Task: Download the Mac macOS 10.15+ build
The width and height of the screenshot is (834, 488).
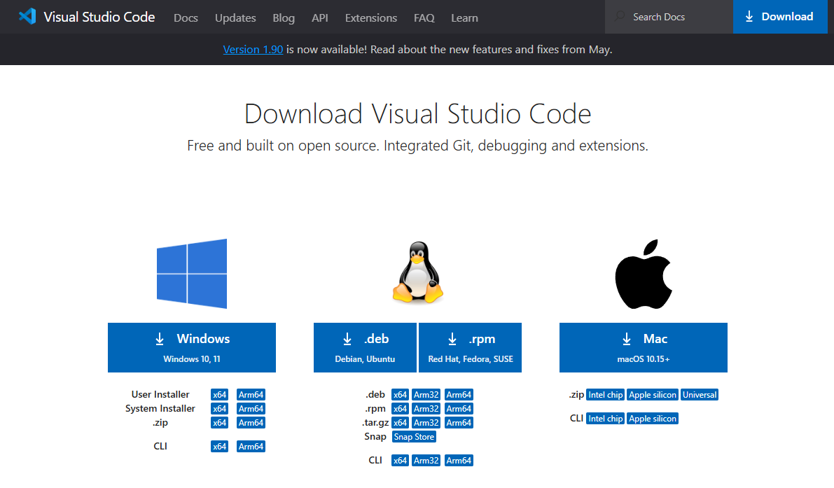Action: 643,348
